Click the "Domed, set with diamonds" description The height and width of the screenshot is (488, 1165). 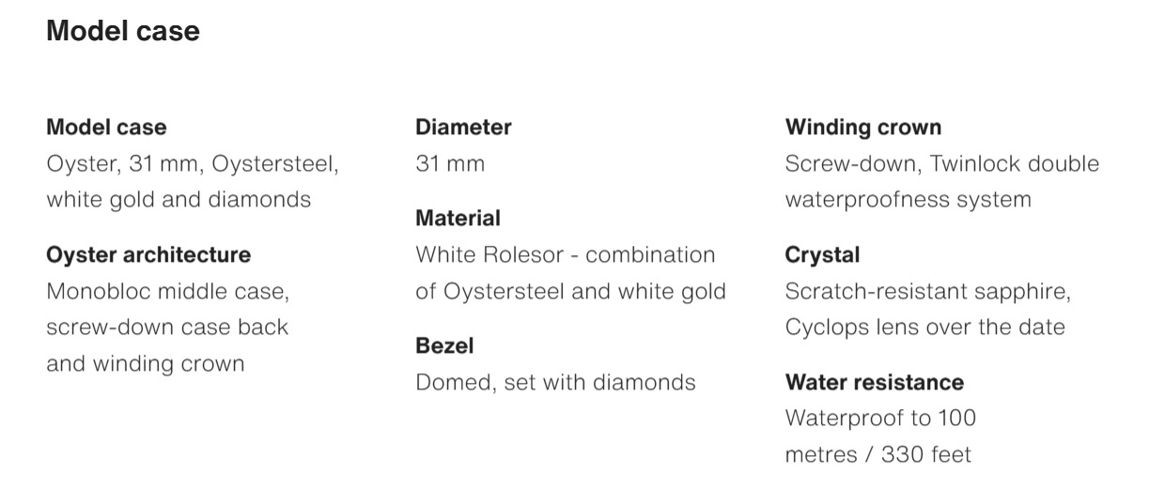point(555,382)
